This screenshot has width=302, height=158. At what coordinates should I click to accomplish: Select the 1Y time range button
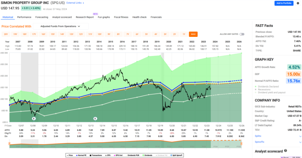point(184,34)
